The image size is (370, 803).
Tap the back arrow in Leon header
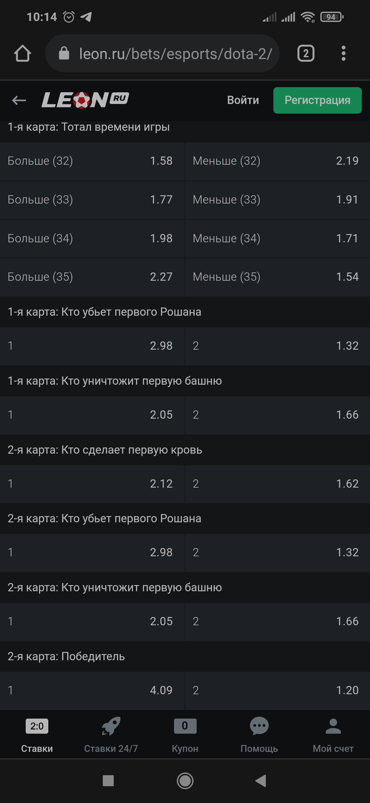[x=19, y=100]
